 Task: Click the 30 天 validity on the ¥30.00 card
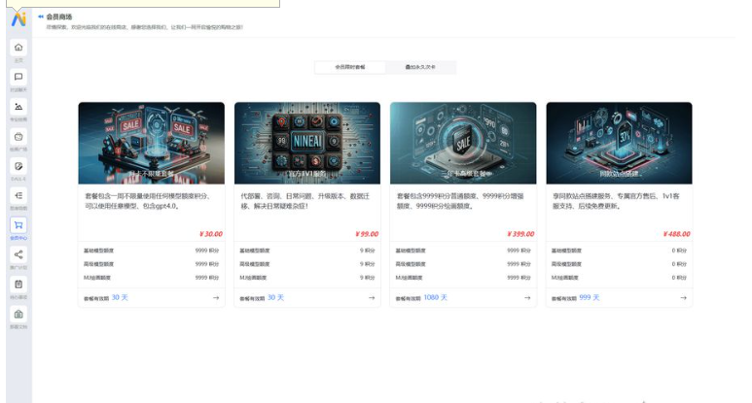click(120, 298)
